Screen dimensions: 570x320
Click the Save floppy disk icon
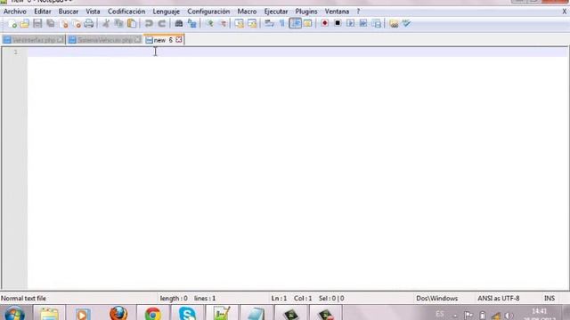click(37, 24)
